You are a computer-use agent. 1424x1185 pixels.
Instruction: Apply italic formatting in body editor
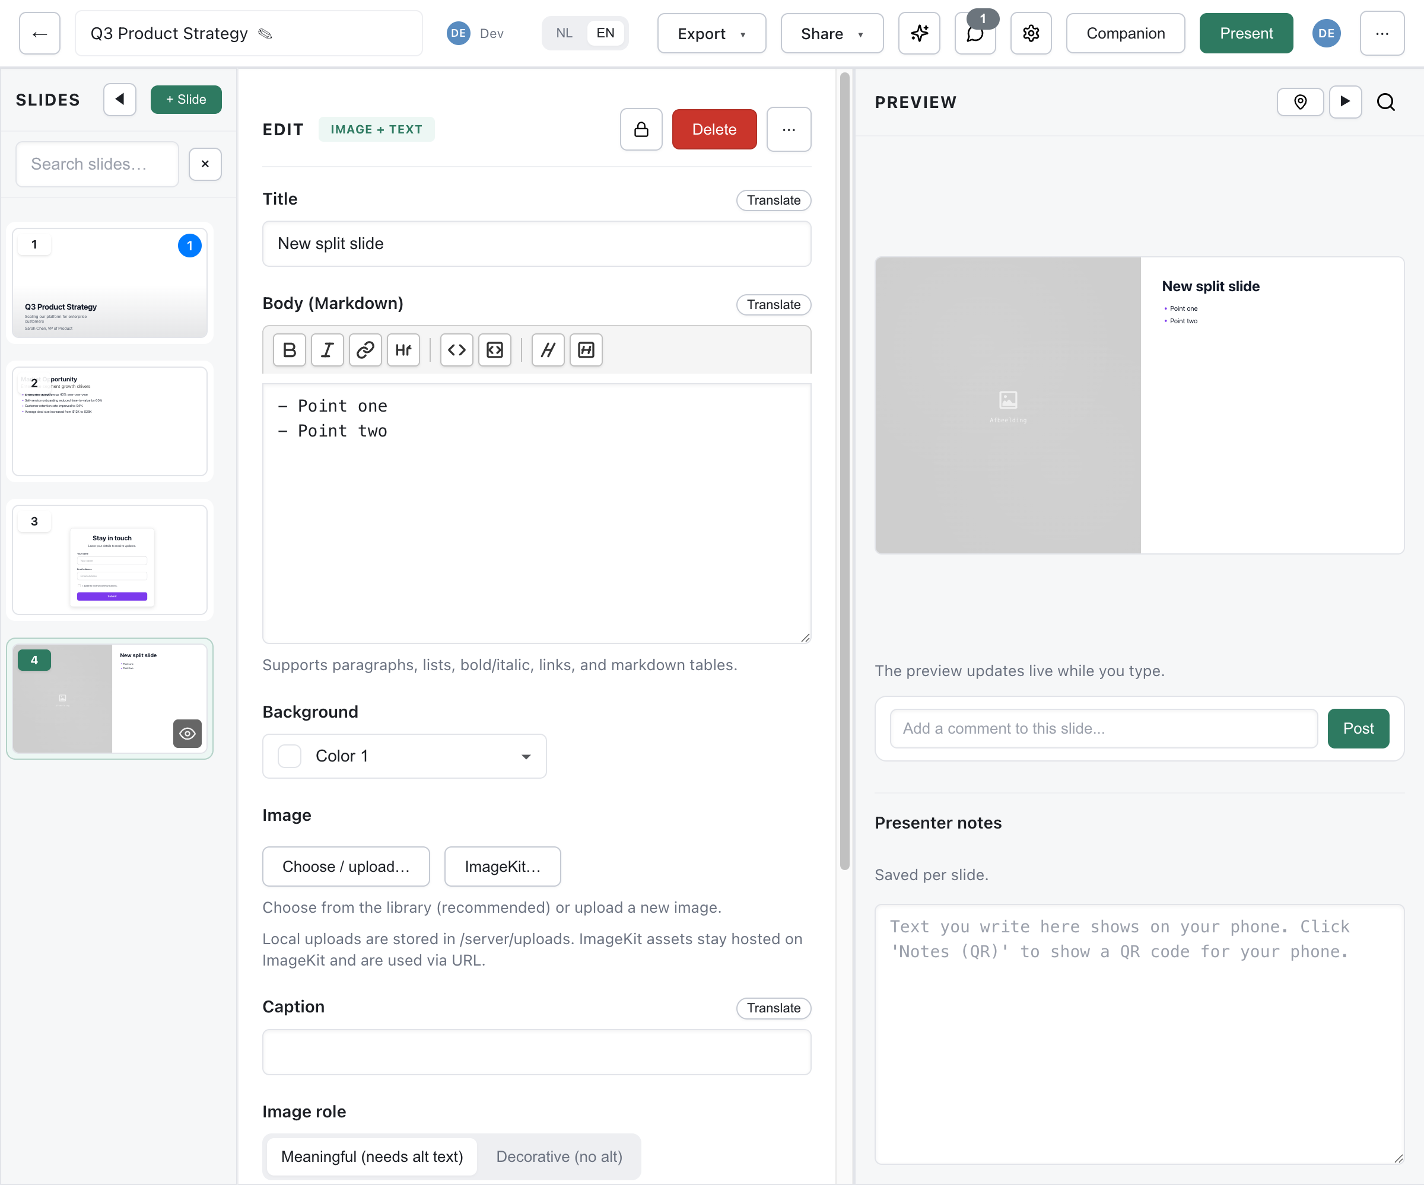328,350
